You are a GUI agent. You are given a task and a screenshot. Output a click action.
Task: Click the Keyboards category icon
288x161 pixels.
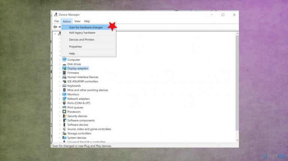pyautogui.click(x=64, y=86)
